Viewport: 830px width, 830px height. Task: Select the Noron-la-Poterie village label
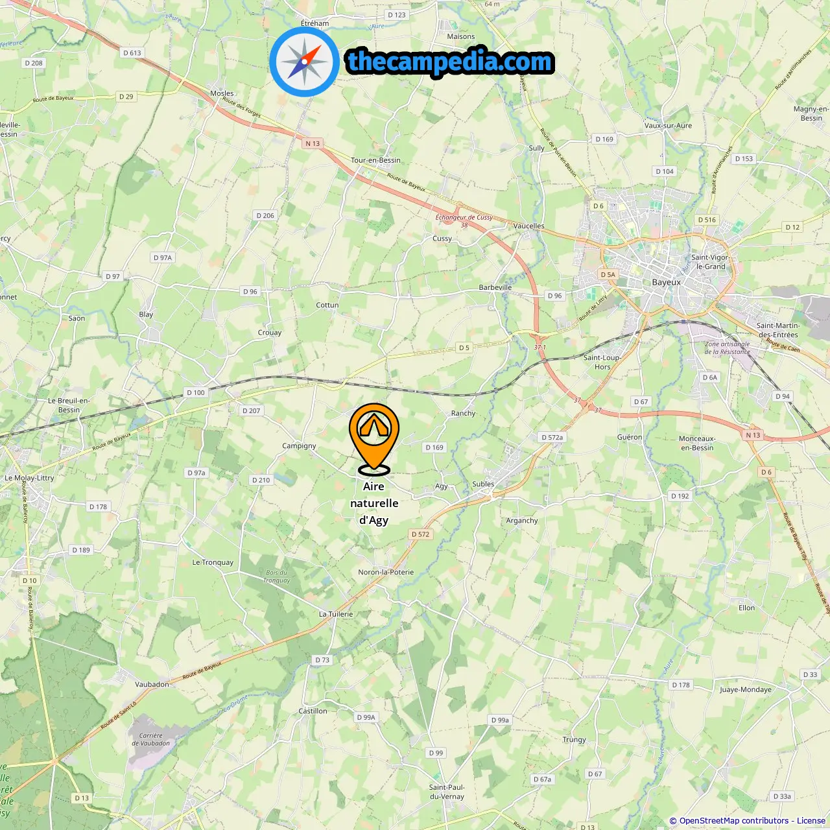[386, 572]
